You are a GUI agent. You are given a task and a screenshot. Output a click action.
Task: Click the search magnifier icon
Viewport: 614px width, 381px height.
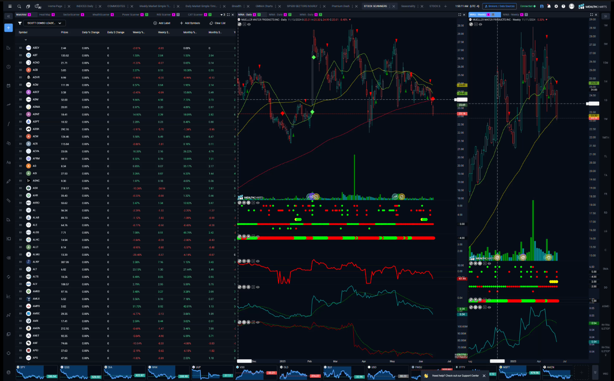click(x=19, y=6)
